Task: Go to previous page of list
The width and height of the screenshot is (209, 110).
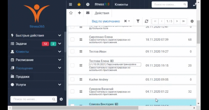Action: point(162,21)
